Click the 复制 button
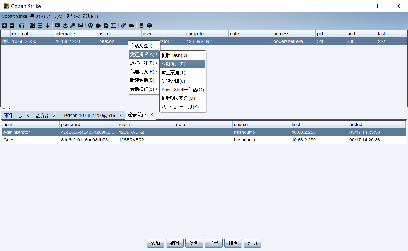This screenshot has width=408, height=251. [x=194, y=243]
